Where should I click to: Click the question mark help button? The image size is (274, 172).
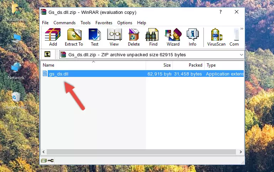pyautogui.click(x=221, y=12)
